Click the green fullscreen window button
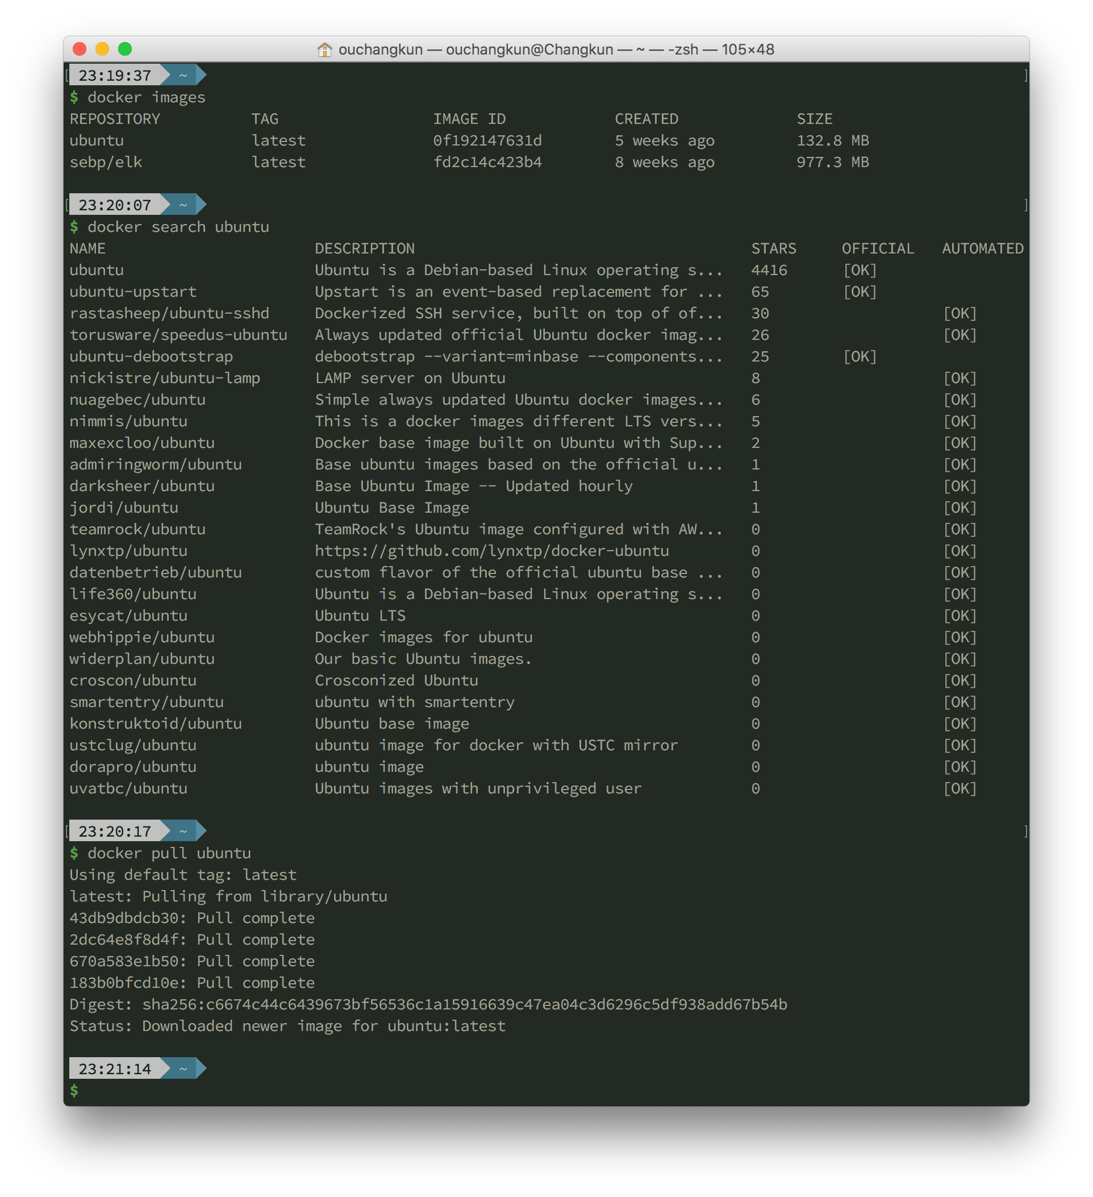The image size is (1093, 1197). (124, 49)
